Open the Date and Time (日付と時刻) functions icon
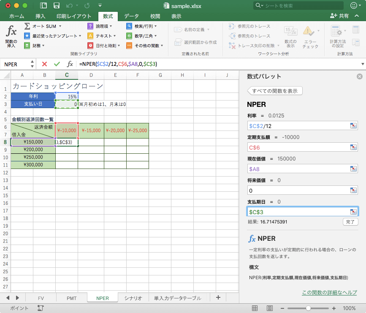The height and width of the screenshot is (313, 366). click(90, 46)
